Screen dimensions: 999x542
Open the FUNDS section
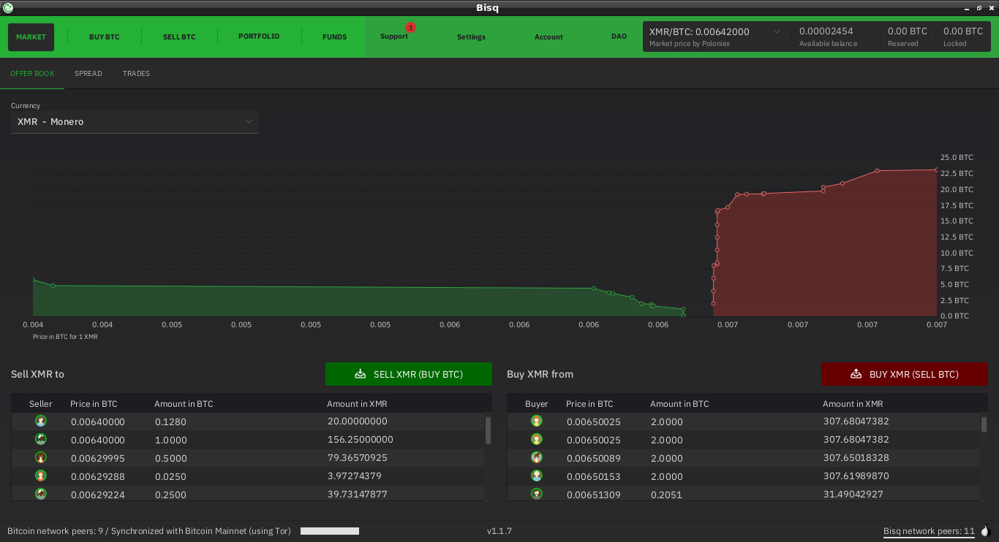(335, 37)
